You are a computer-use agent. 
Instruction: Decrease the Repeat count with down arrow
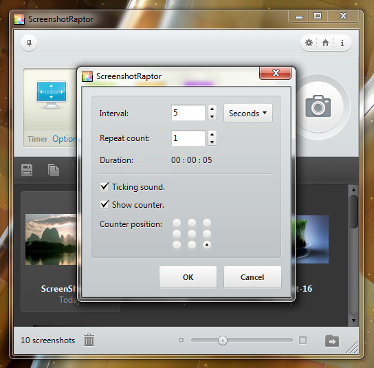pyautogui.click(x=212, y=142)
